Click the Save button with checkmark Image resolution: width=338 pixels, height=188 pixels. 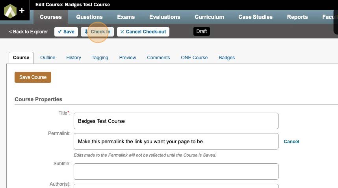pyautogui.click(x=66, y=32)
